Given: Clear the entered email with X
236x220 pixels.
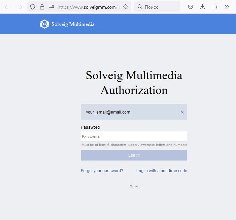Looking at the screenshot, I should (182, 112).
